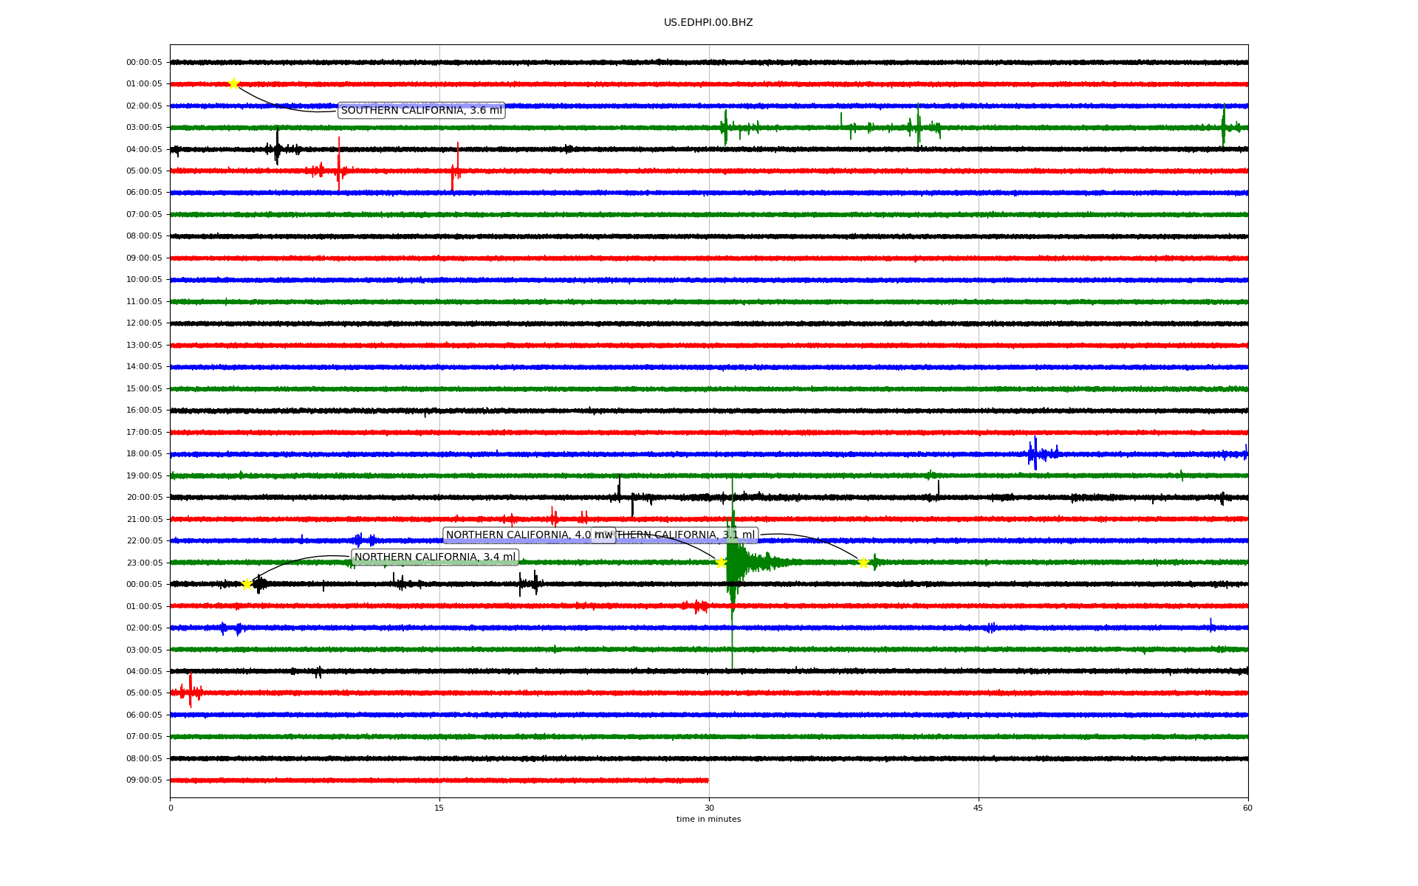Click the 30 tick label on the x-axis

point(709,808)
